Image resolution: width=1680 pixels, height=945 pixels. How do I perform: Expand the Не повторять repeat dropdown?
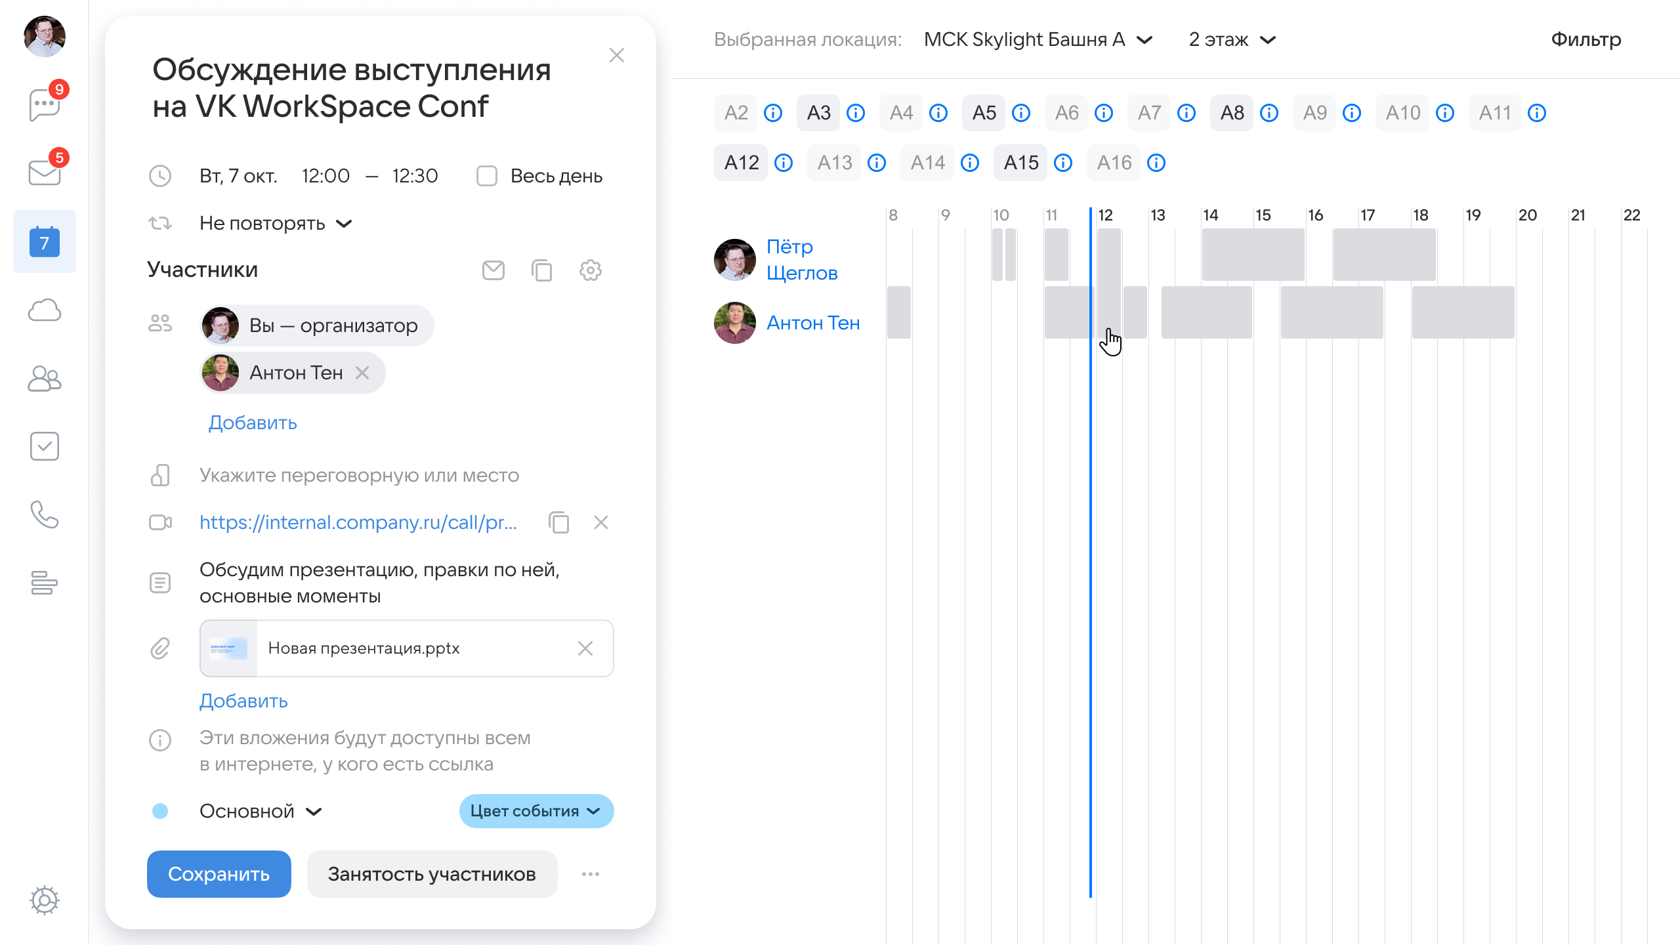pyautogui.click(x=276, y=223)
